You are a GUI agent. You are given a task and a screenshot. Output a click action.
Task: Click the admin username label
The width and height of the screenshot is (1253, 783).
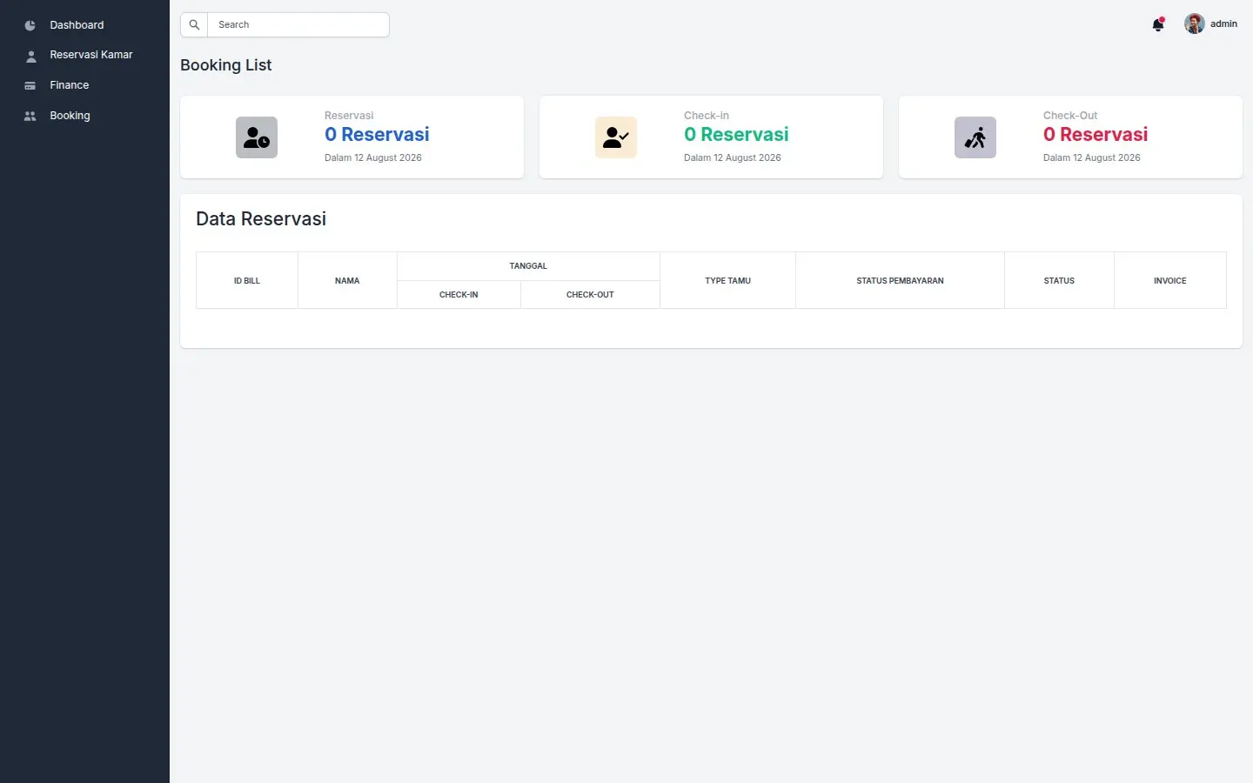1223,23
